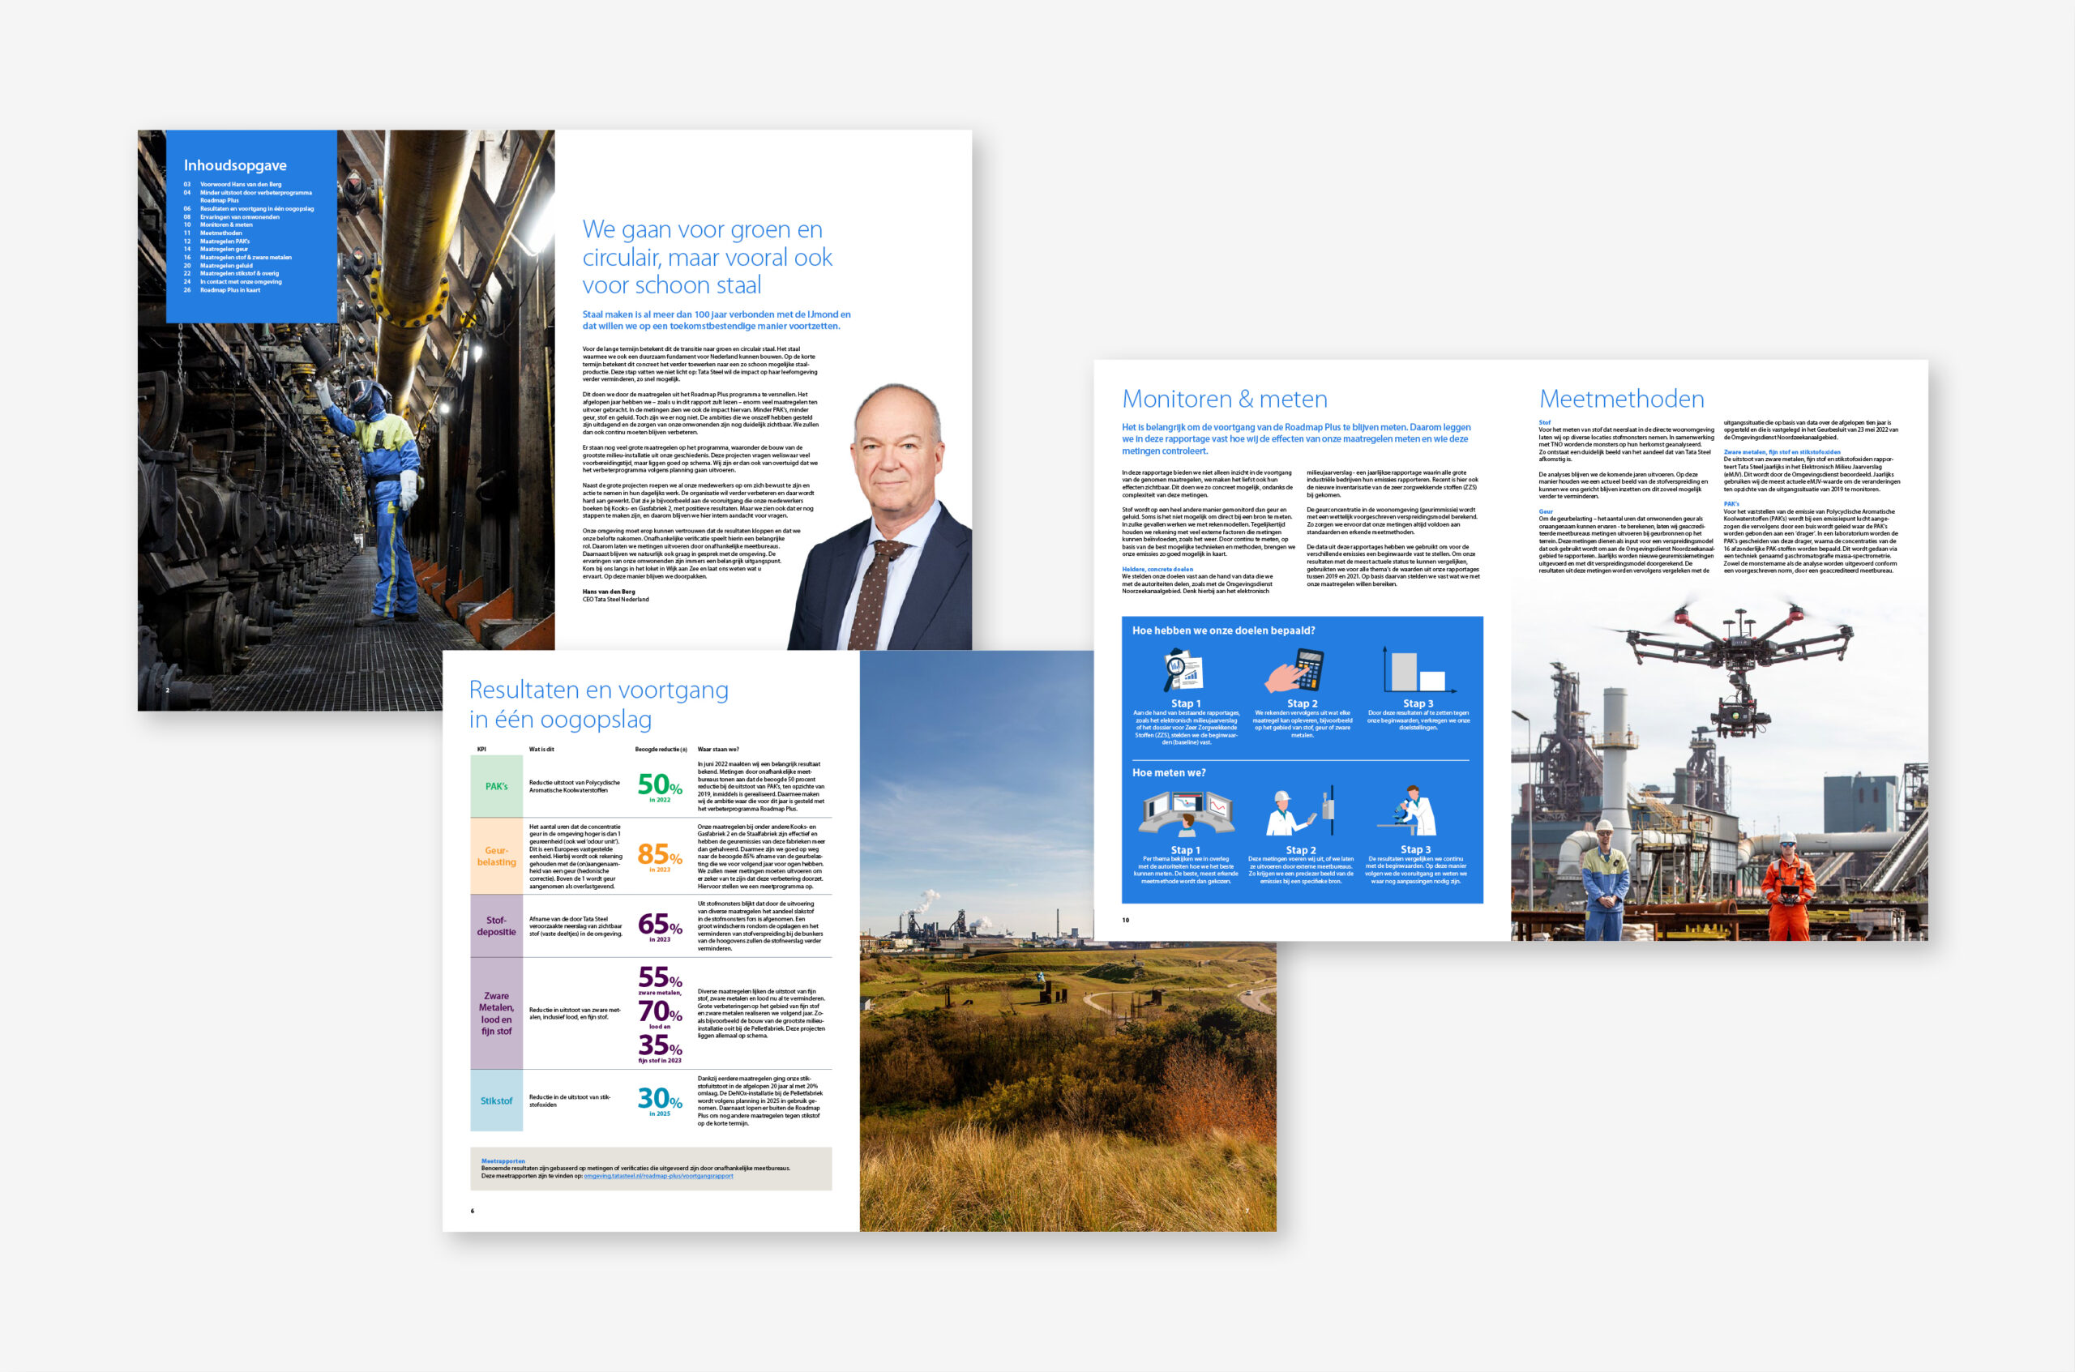Click the 55% zware metalen figure

660,980
